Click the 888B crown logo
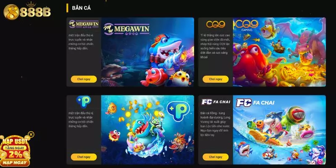The width and height of the screenshot is (336, 168). pos(27,11)
